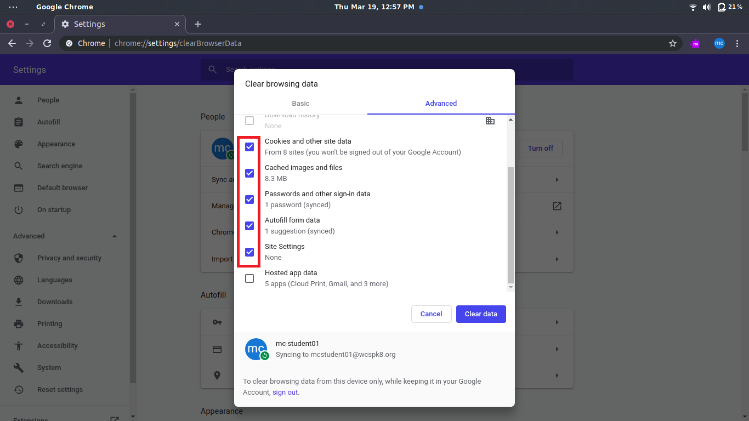Open Privacy and security settings
The width and height of the screenshot is (749, 421).
click(x=70, y=258)
